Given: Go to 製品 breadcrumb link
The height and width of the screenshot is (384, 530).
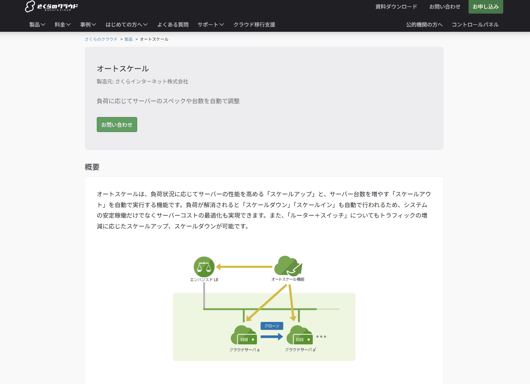Looking at the screenshot, I should [x=129, y=39].
